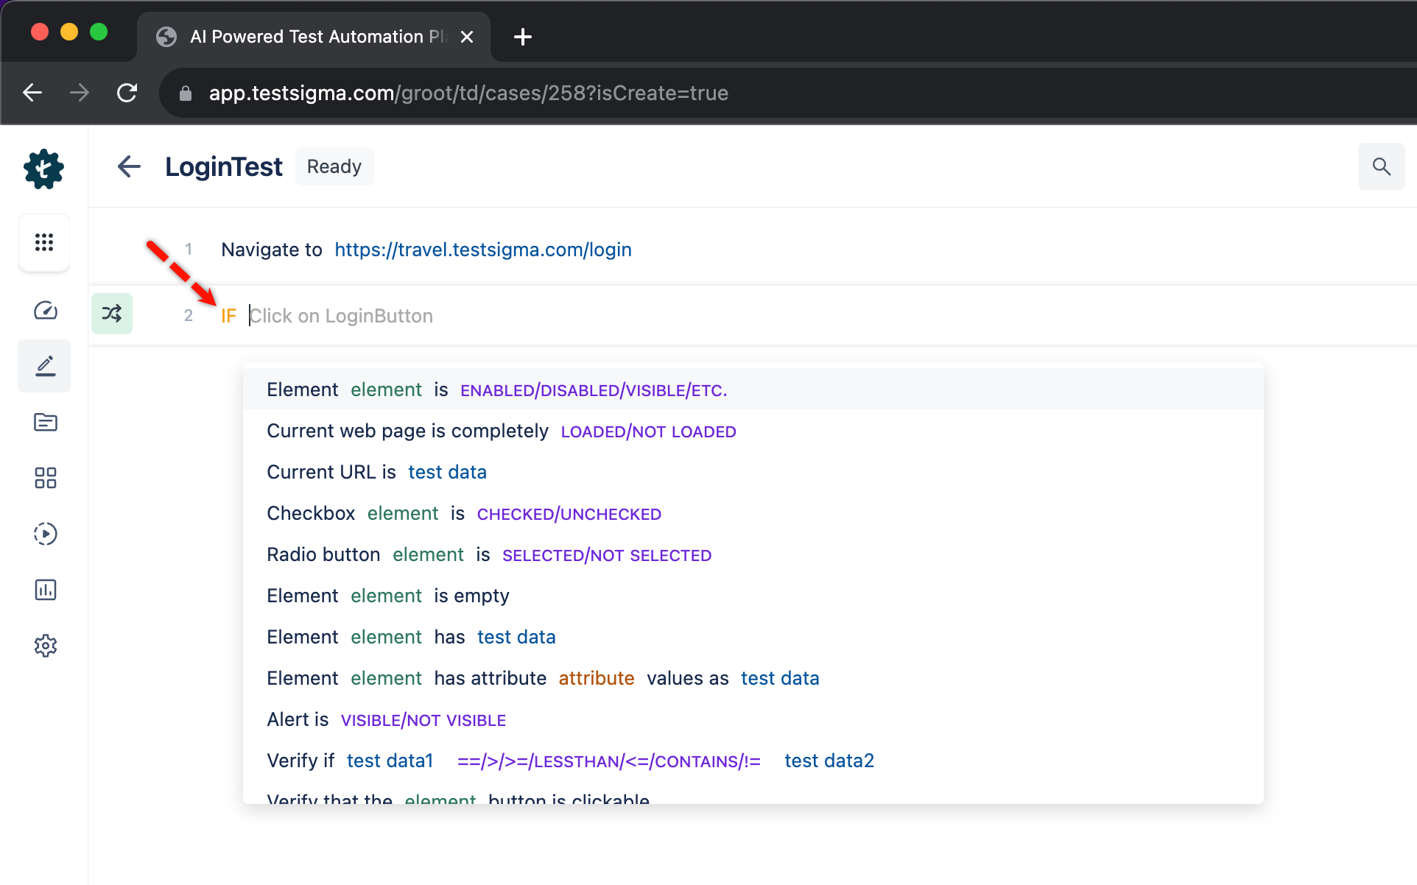Click the Ready status badge
The height and width of the screenshot is (885, 1417).
(334, 166)
